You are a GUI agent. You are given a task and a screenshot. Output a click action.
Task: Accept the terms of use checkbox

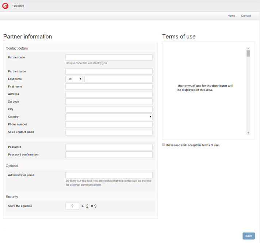click(164, 145)
